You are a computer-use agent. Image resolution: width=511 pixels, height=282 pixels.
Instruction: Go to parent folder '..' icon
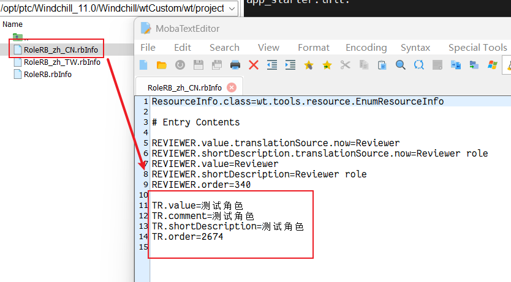(x=18, y=37)
